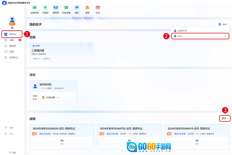The width and height of the screenshot is (232, 155).
Task: Click the parent profile avatar in sidebar
Action: [x=12, y=20]
